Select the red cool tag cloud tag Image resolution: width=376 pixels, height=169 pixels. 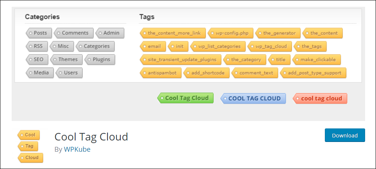point(320,98)
